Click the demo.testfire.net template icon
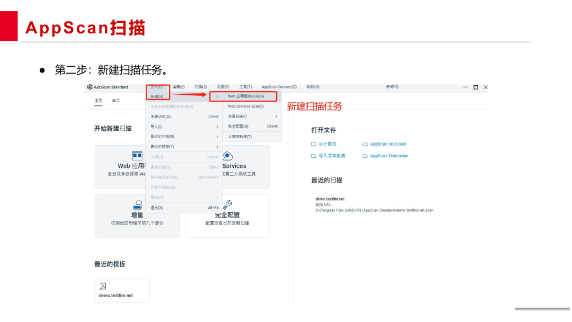572x322 pixels. (x=103, y=287)
